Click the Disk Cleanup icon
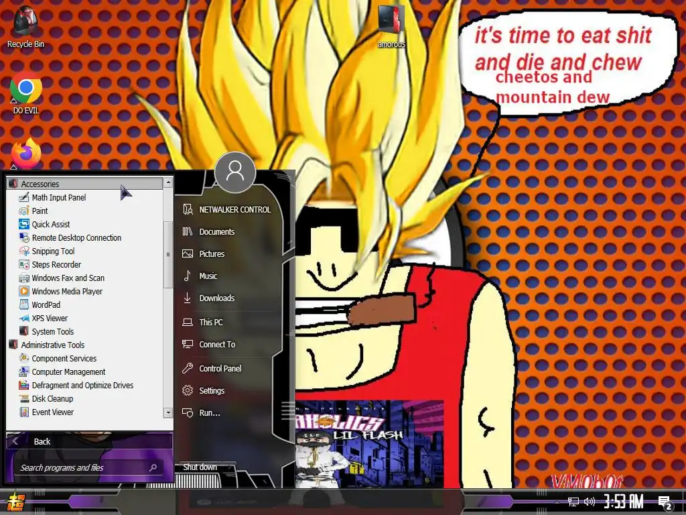The width and height of the screenshot is (686, 515). [24, 398]
